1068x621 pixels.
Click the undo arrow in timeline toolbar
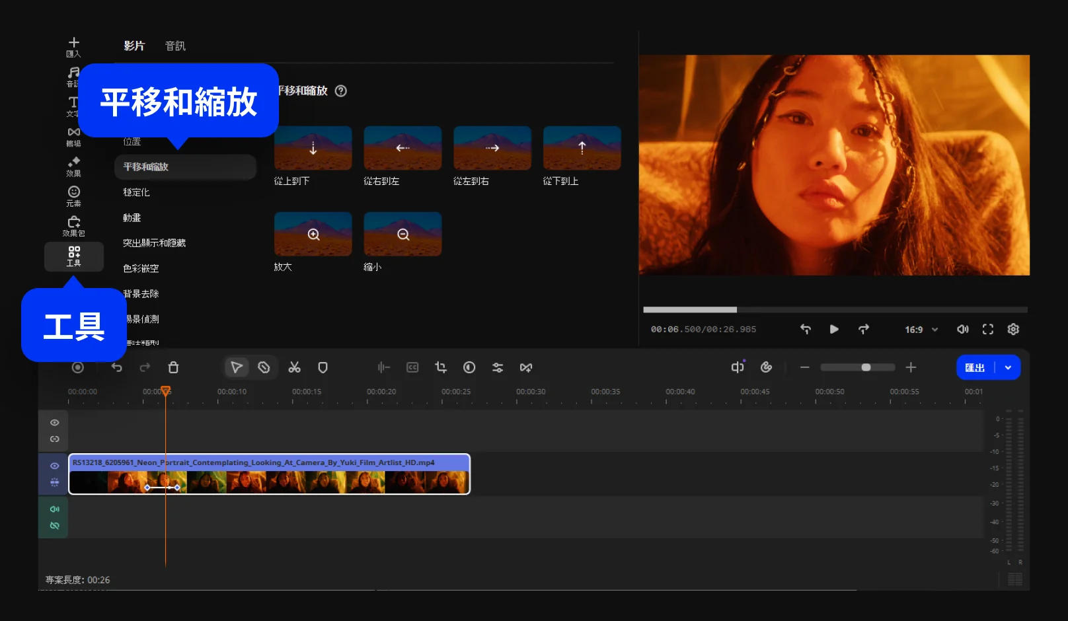coord(117,367)
